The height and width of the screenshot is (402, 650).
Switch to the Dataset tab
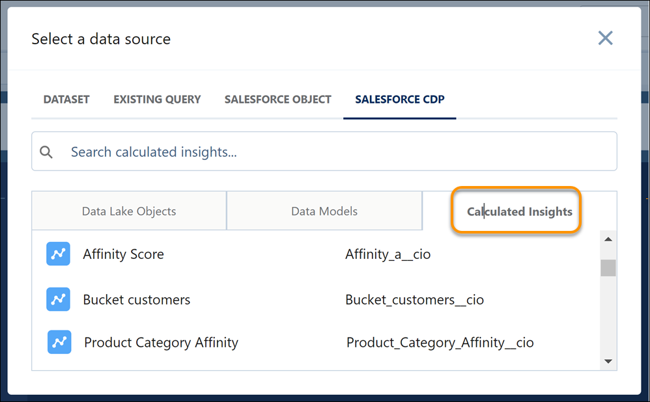pyautogui.click(x=66, y=100)
